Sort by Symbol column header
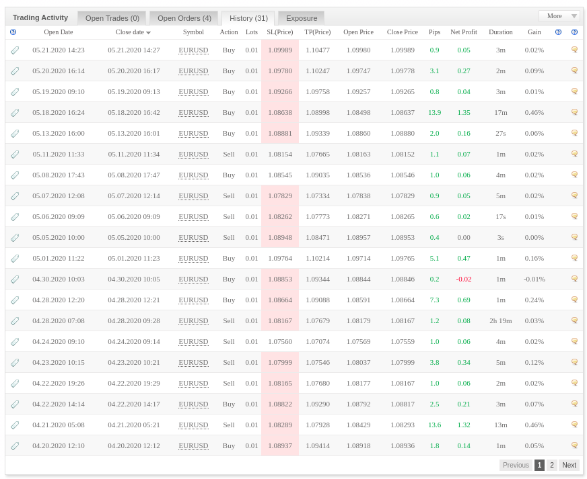The width and height of the screenshot is (587, 479). (193, 32)
